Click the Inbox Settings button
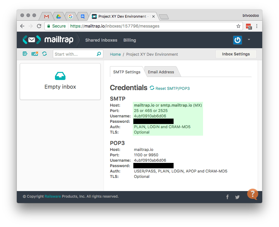This screenshot has width=279, height=227. tap(236, 54)
